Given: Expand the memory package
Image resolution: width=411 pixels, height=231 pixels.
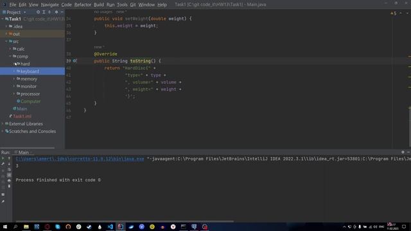Looking at the screenshot, I should click(14, 79).
